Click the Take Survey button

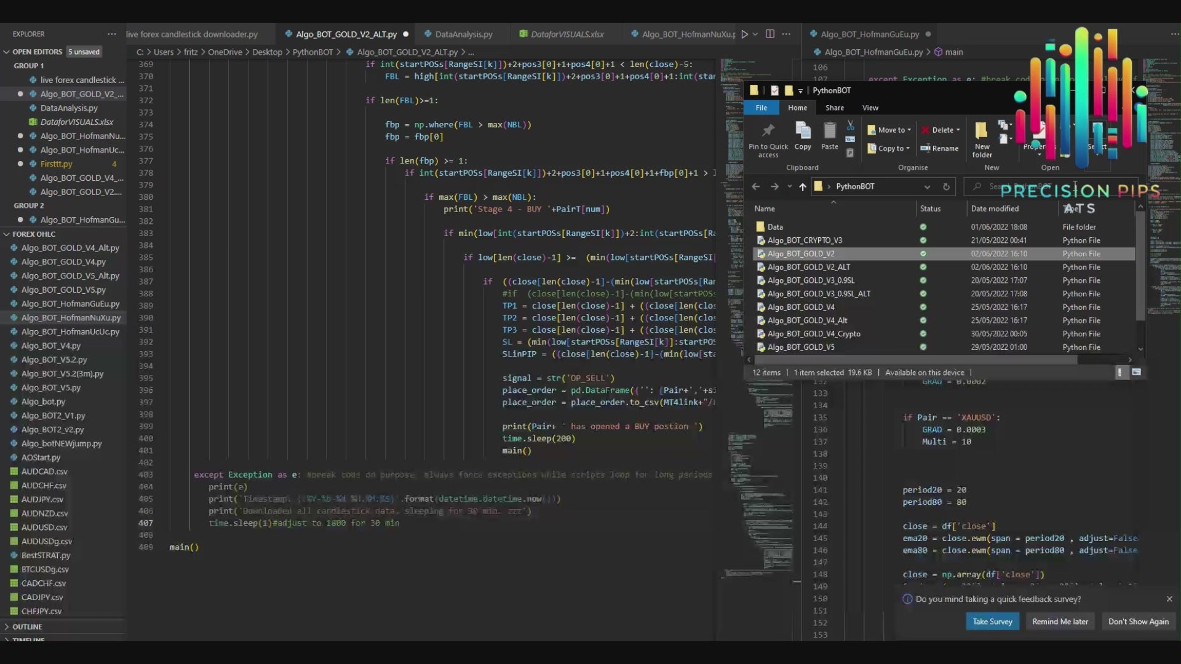pyautogui.click(x=992, y=621)
